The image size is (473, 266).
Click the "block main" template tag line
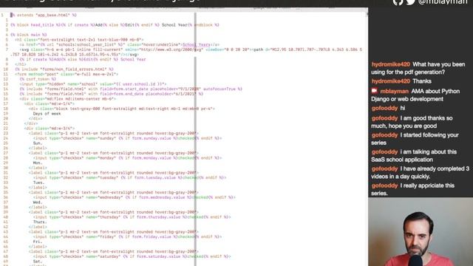coord(29,35)
